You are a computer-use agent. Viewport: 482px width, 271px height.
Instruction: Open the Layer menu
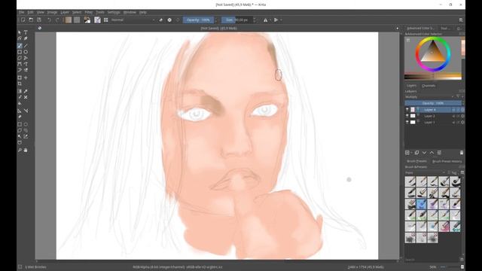coord(65,12)
